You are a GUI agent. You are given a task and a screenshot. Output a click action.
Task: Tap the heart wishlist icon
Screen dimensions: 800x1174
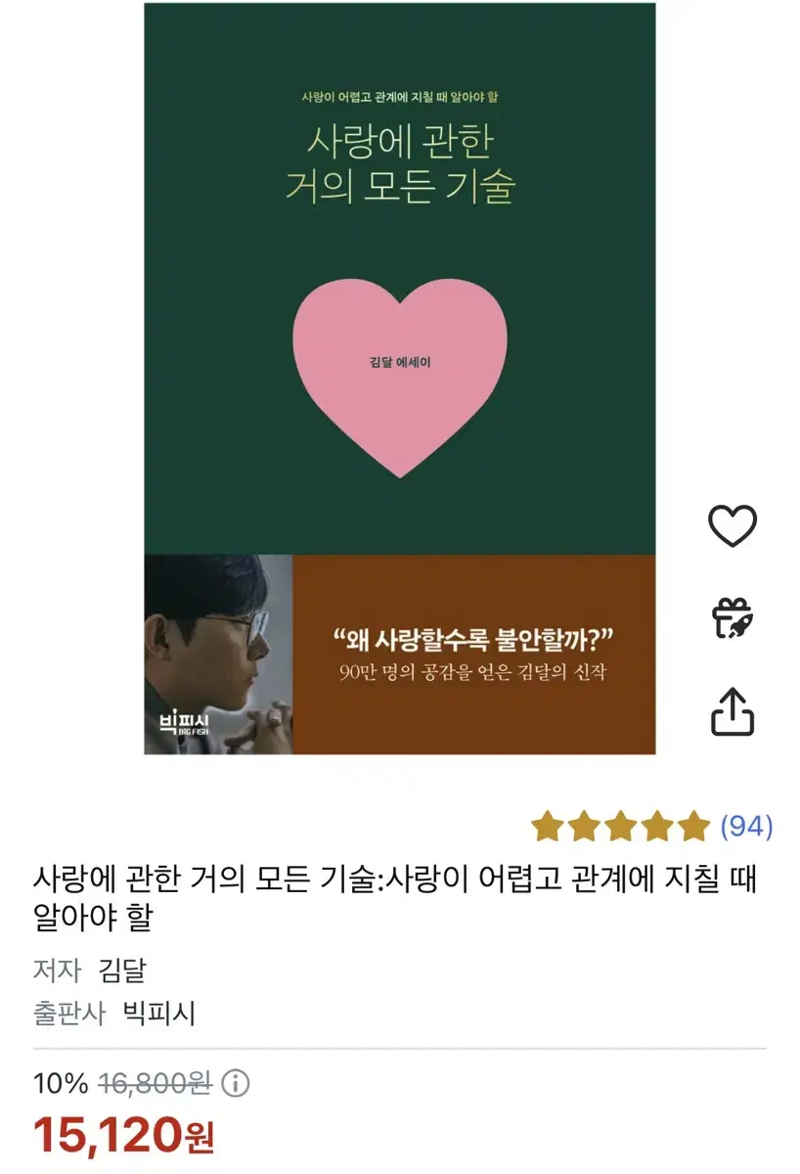click(733, 527)
